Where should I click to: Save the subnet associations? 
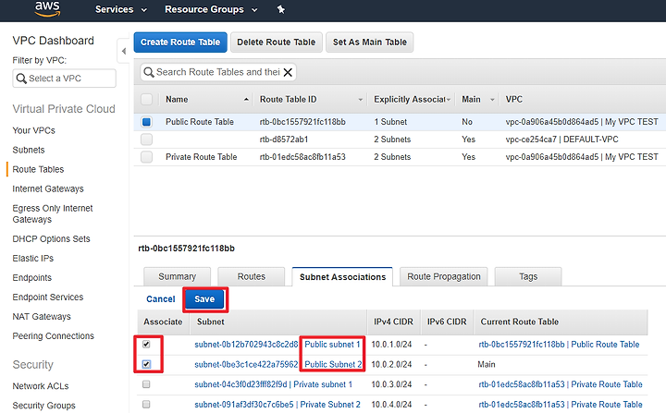[204, 298]
